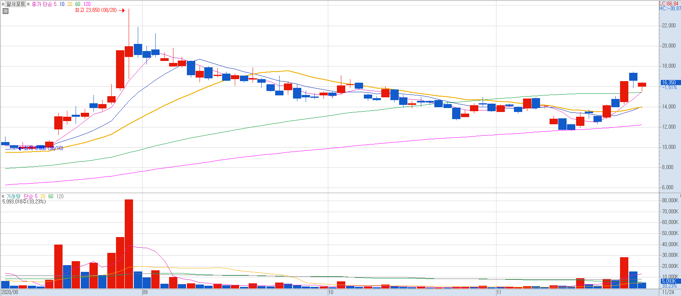
Task: Toggle the square marker before 거래량
Action: [3, 196]
